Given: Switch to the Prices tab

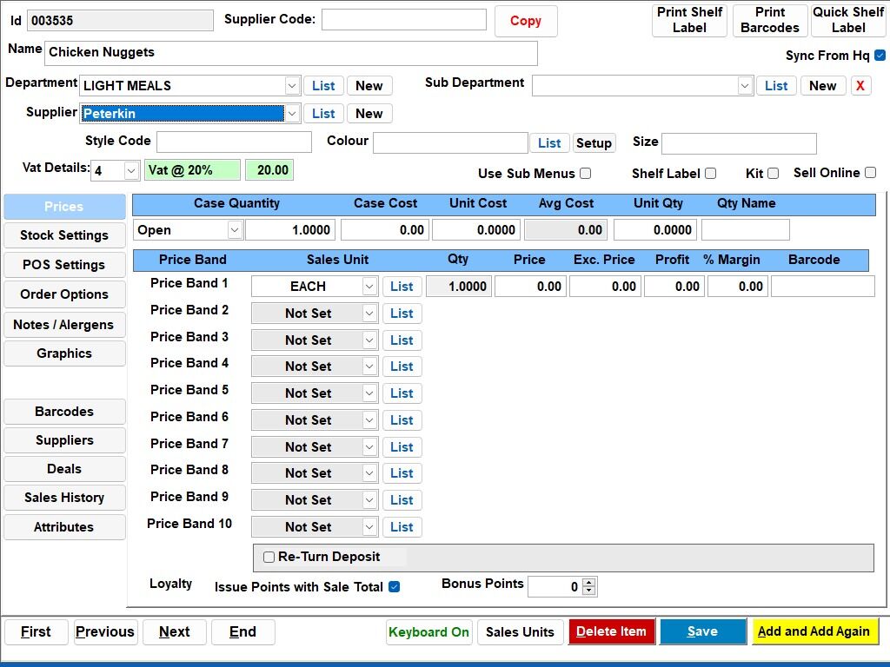Looking at the screenshot, I should pos(64,207).
